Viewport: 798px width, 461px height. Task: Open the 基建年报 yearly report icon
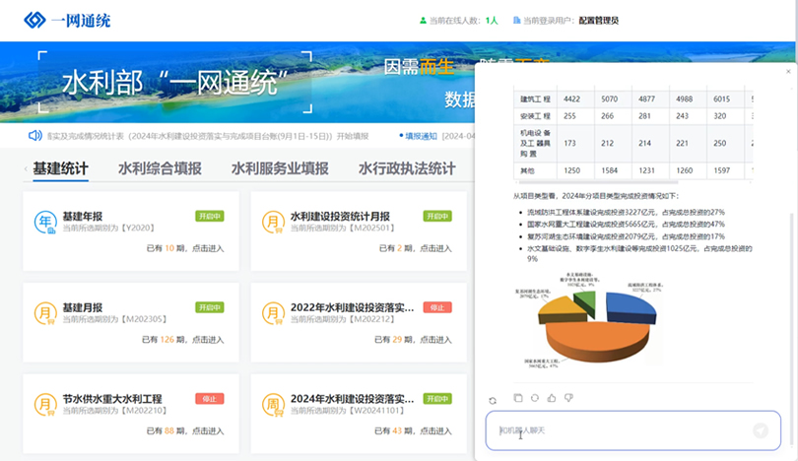(45, 223)
